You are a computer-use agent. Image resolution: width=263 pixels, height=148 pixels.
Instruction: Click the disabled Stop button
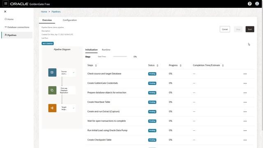238,29
